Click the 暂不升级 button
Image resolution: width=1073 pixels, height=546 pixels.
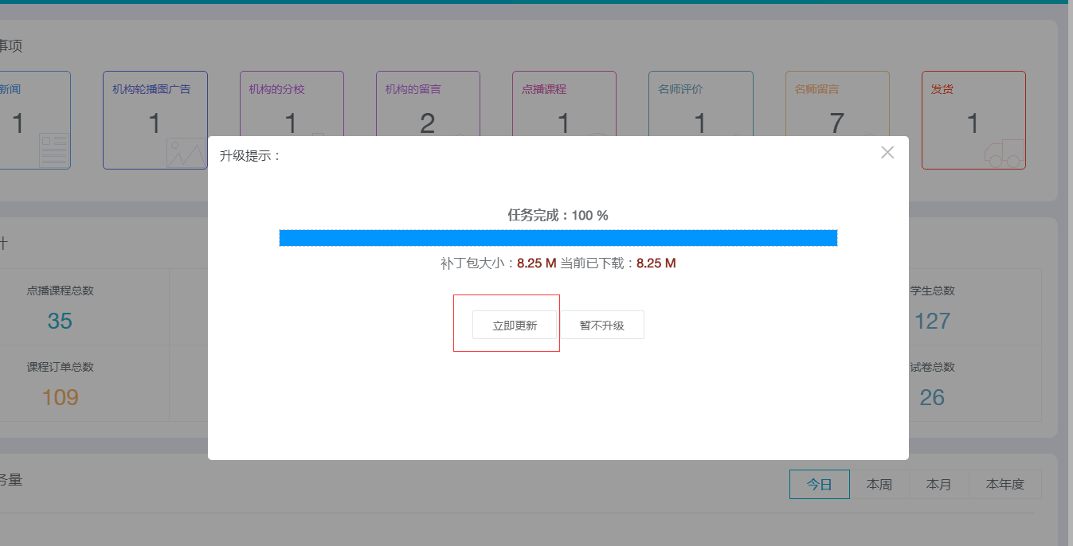pos(601,325)
